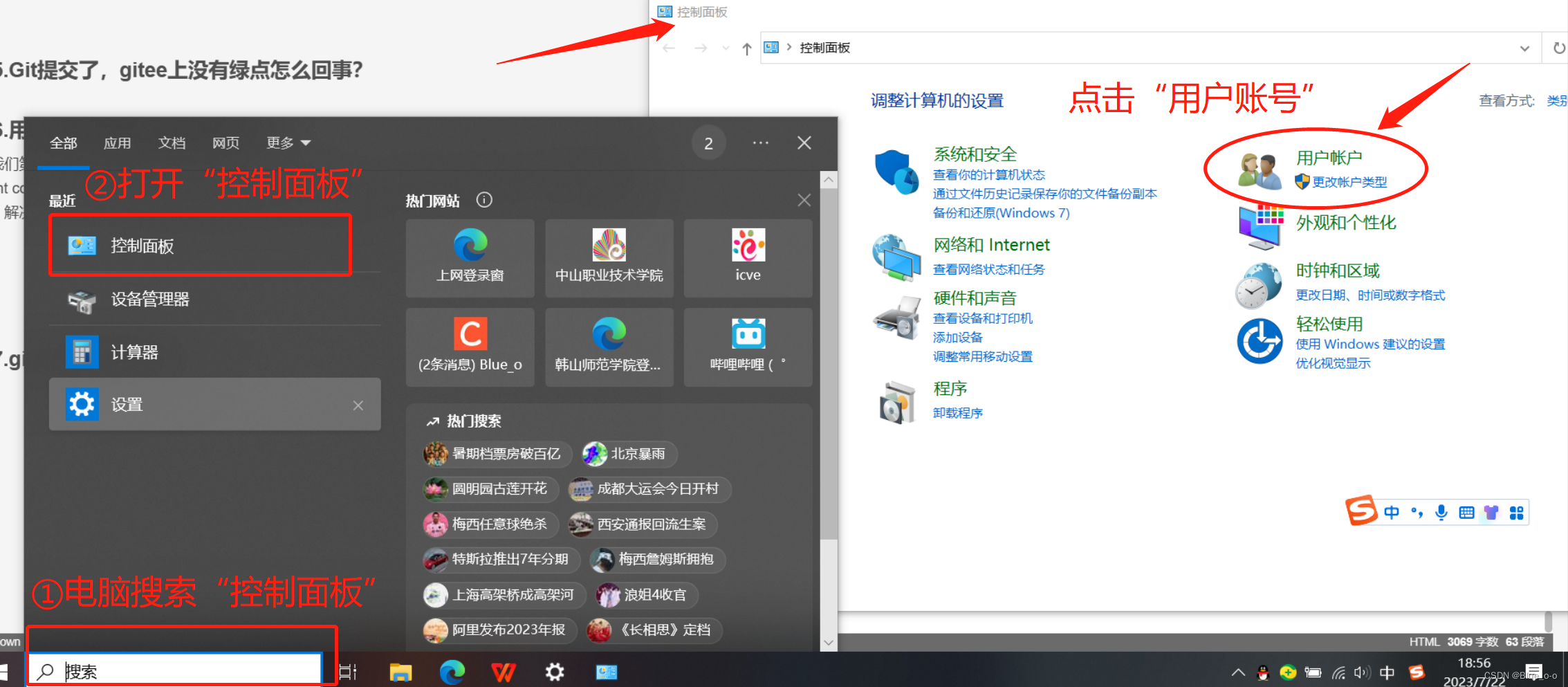Expand the Control Panel address bar dropdown
Image resolution: width=1568 pixels, height=687 pixels.
coord(1524,47)
